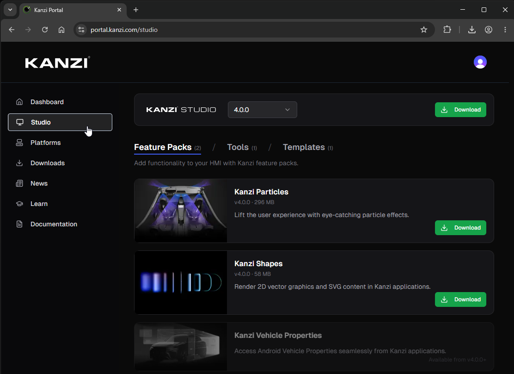Open the user profile avatar

pyautogui.click(x=480, y=62)
